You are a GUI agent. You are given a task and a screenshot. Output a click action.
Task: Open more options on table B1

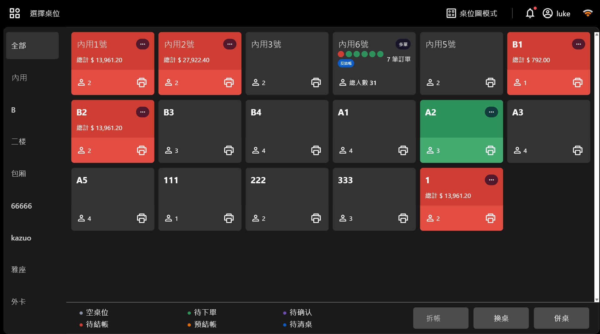578,44
